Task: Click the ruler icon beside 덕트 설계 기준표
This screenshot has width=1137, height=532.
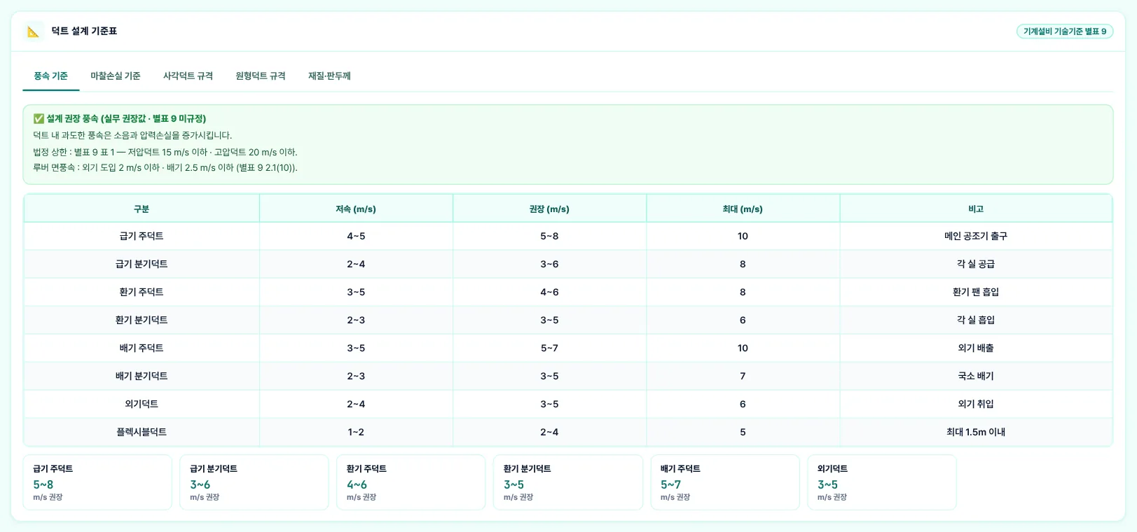Action: 33,31
